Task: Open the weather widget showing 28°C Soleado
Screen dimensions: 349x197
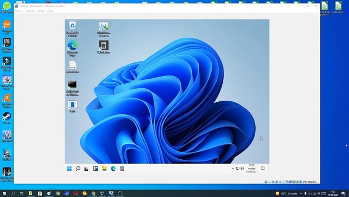Action: click(x=286, y=194)
